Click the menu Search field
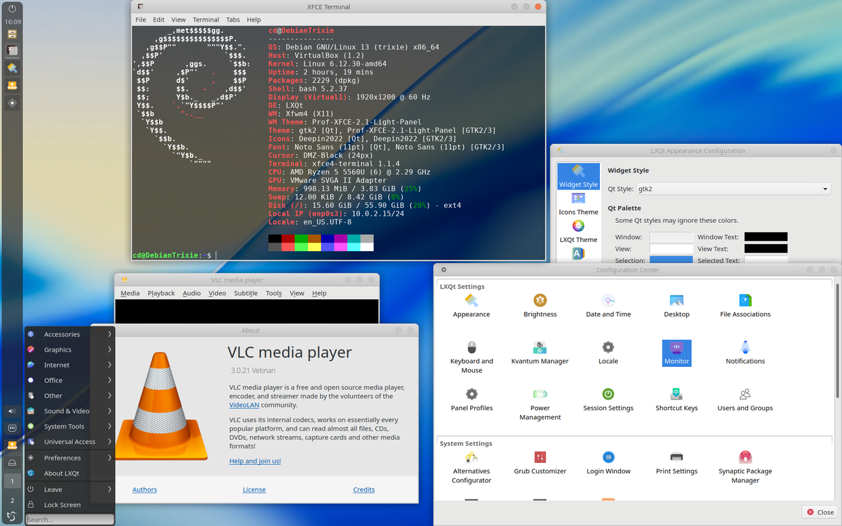Viewport: 842px width, 526px height. click(70, 519)
